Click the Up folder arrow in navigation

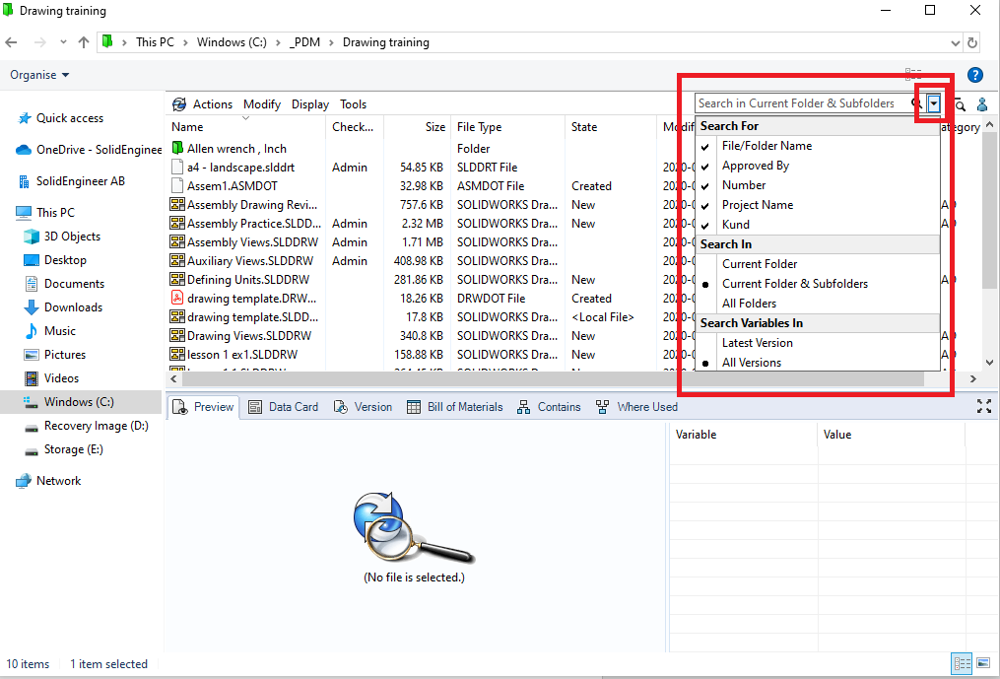(84, 42)
